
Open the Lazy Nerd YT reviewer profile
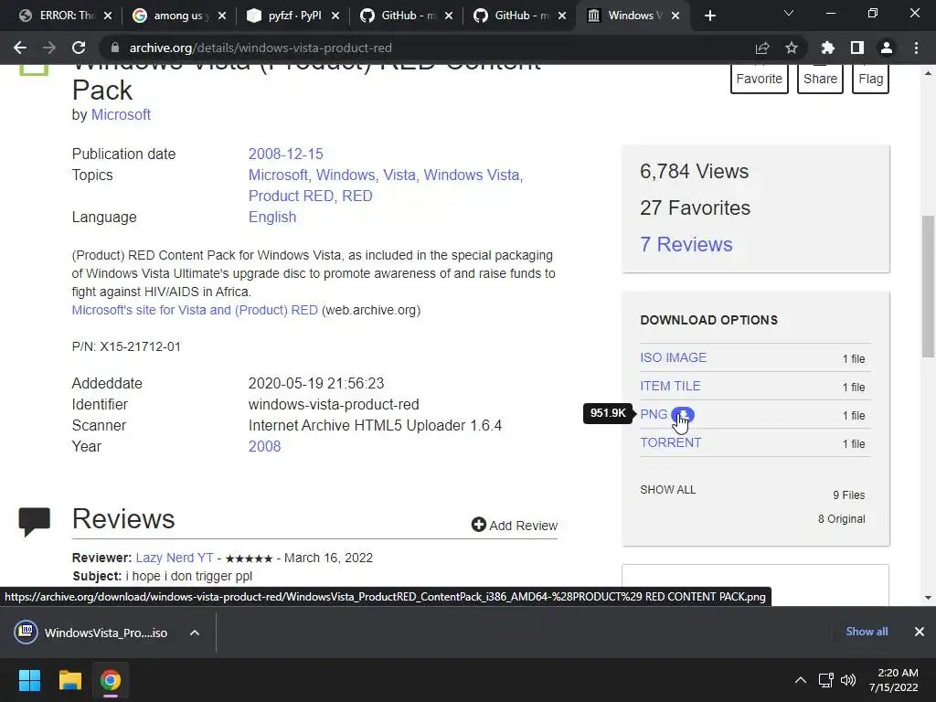(x=175, y=558)
